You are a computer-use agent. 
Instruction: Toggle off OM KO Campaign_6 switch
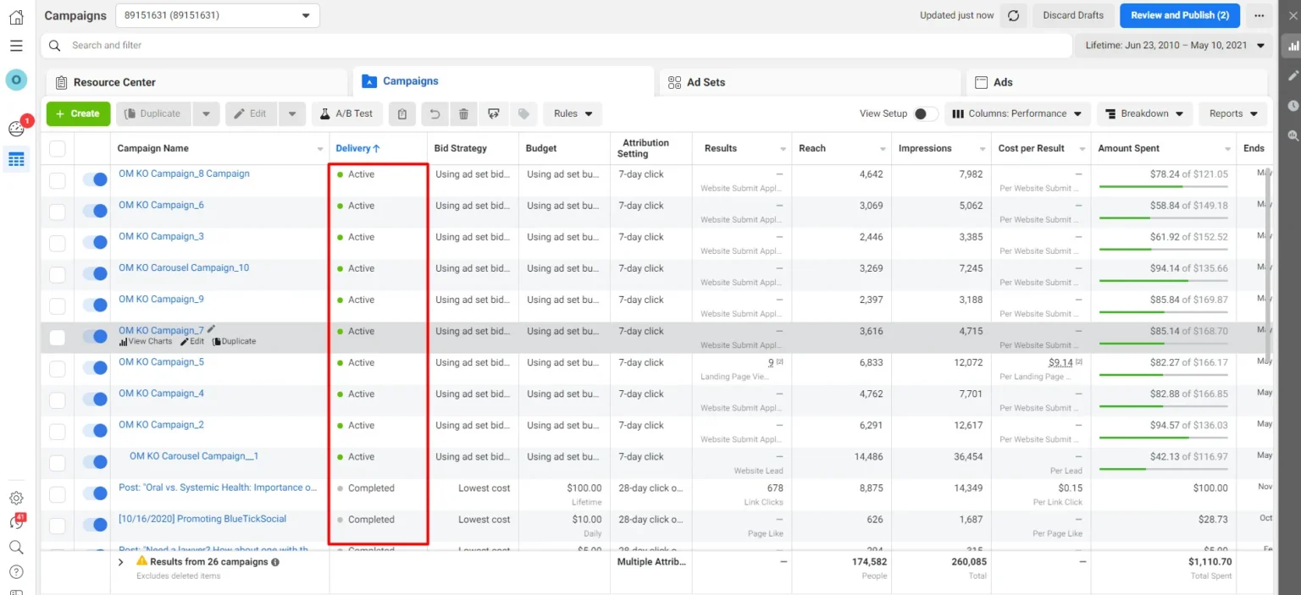[x=95, y=211]
